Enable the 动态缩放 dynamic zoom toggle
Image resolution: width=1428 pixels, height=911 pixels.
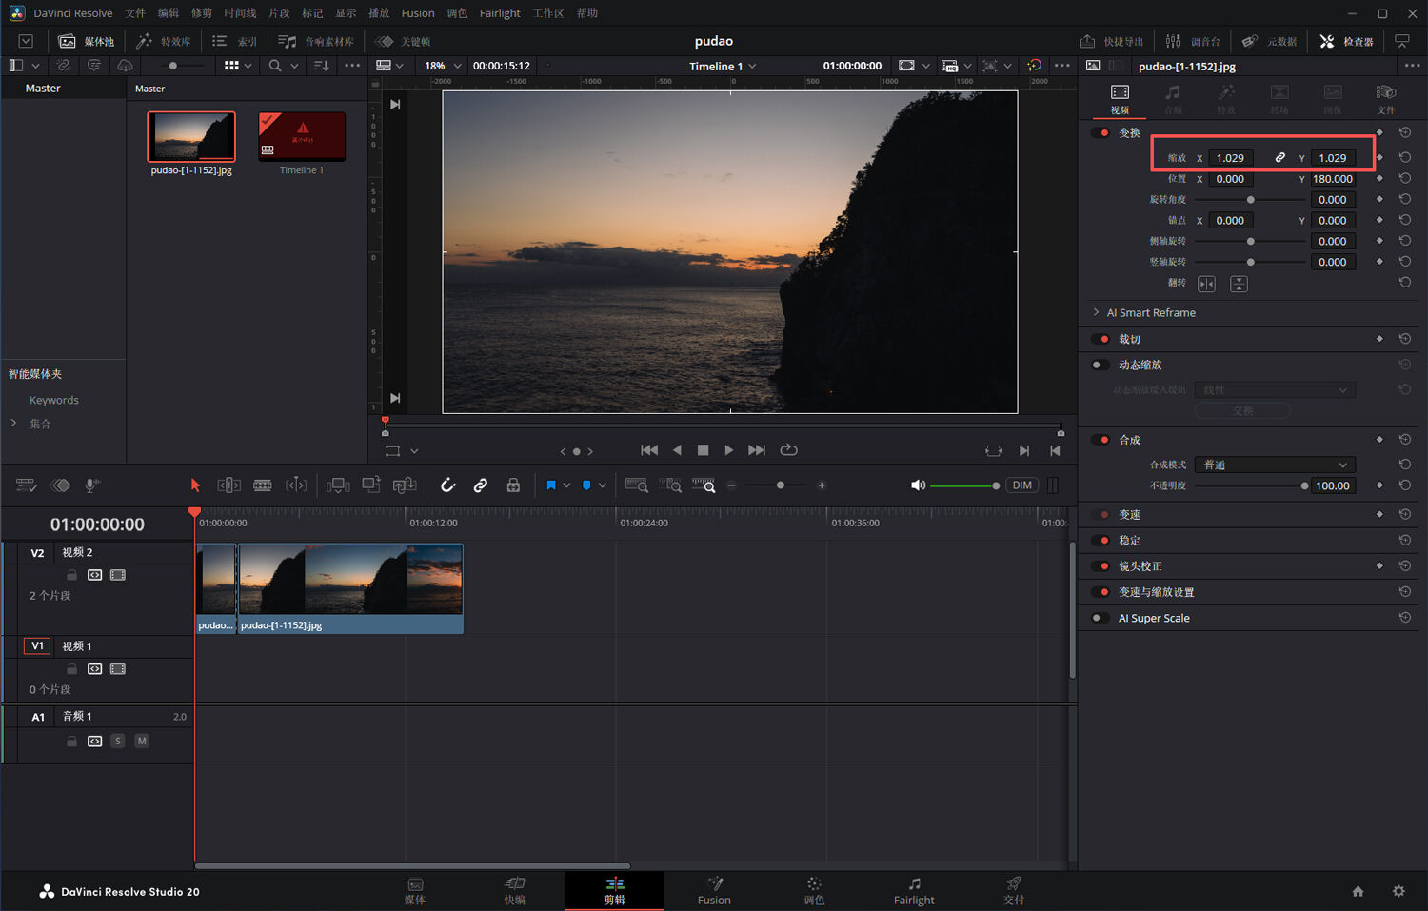coord(1101,366)
